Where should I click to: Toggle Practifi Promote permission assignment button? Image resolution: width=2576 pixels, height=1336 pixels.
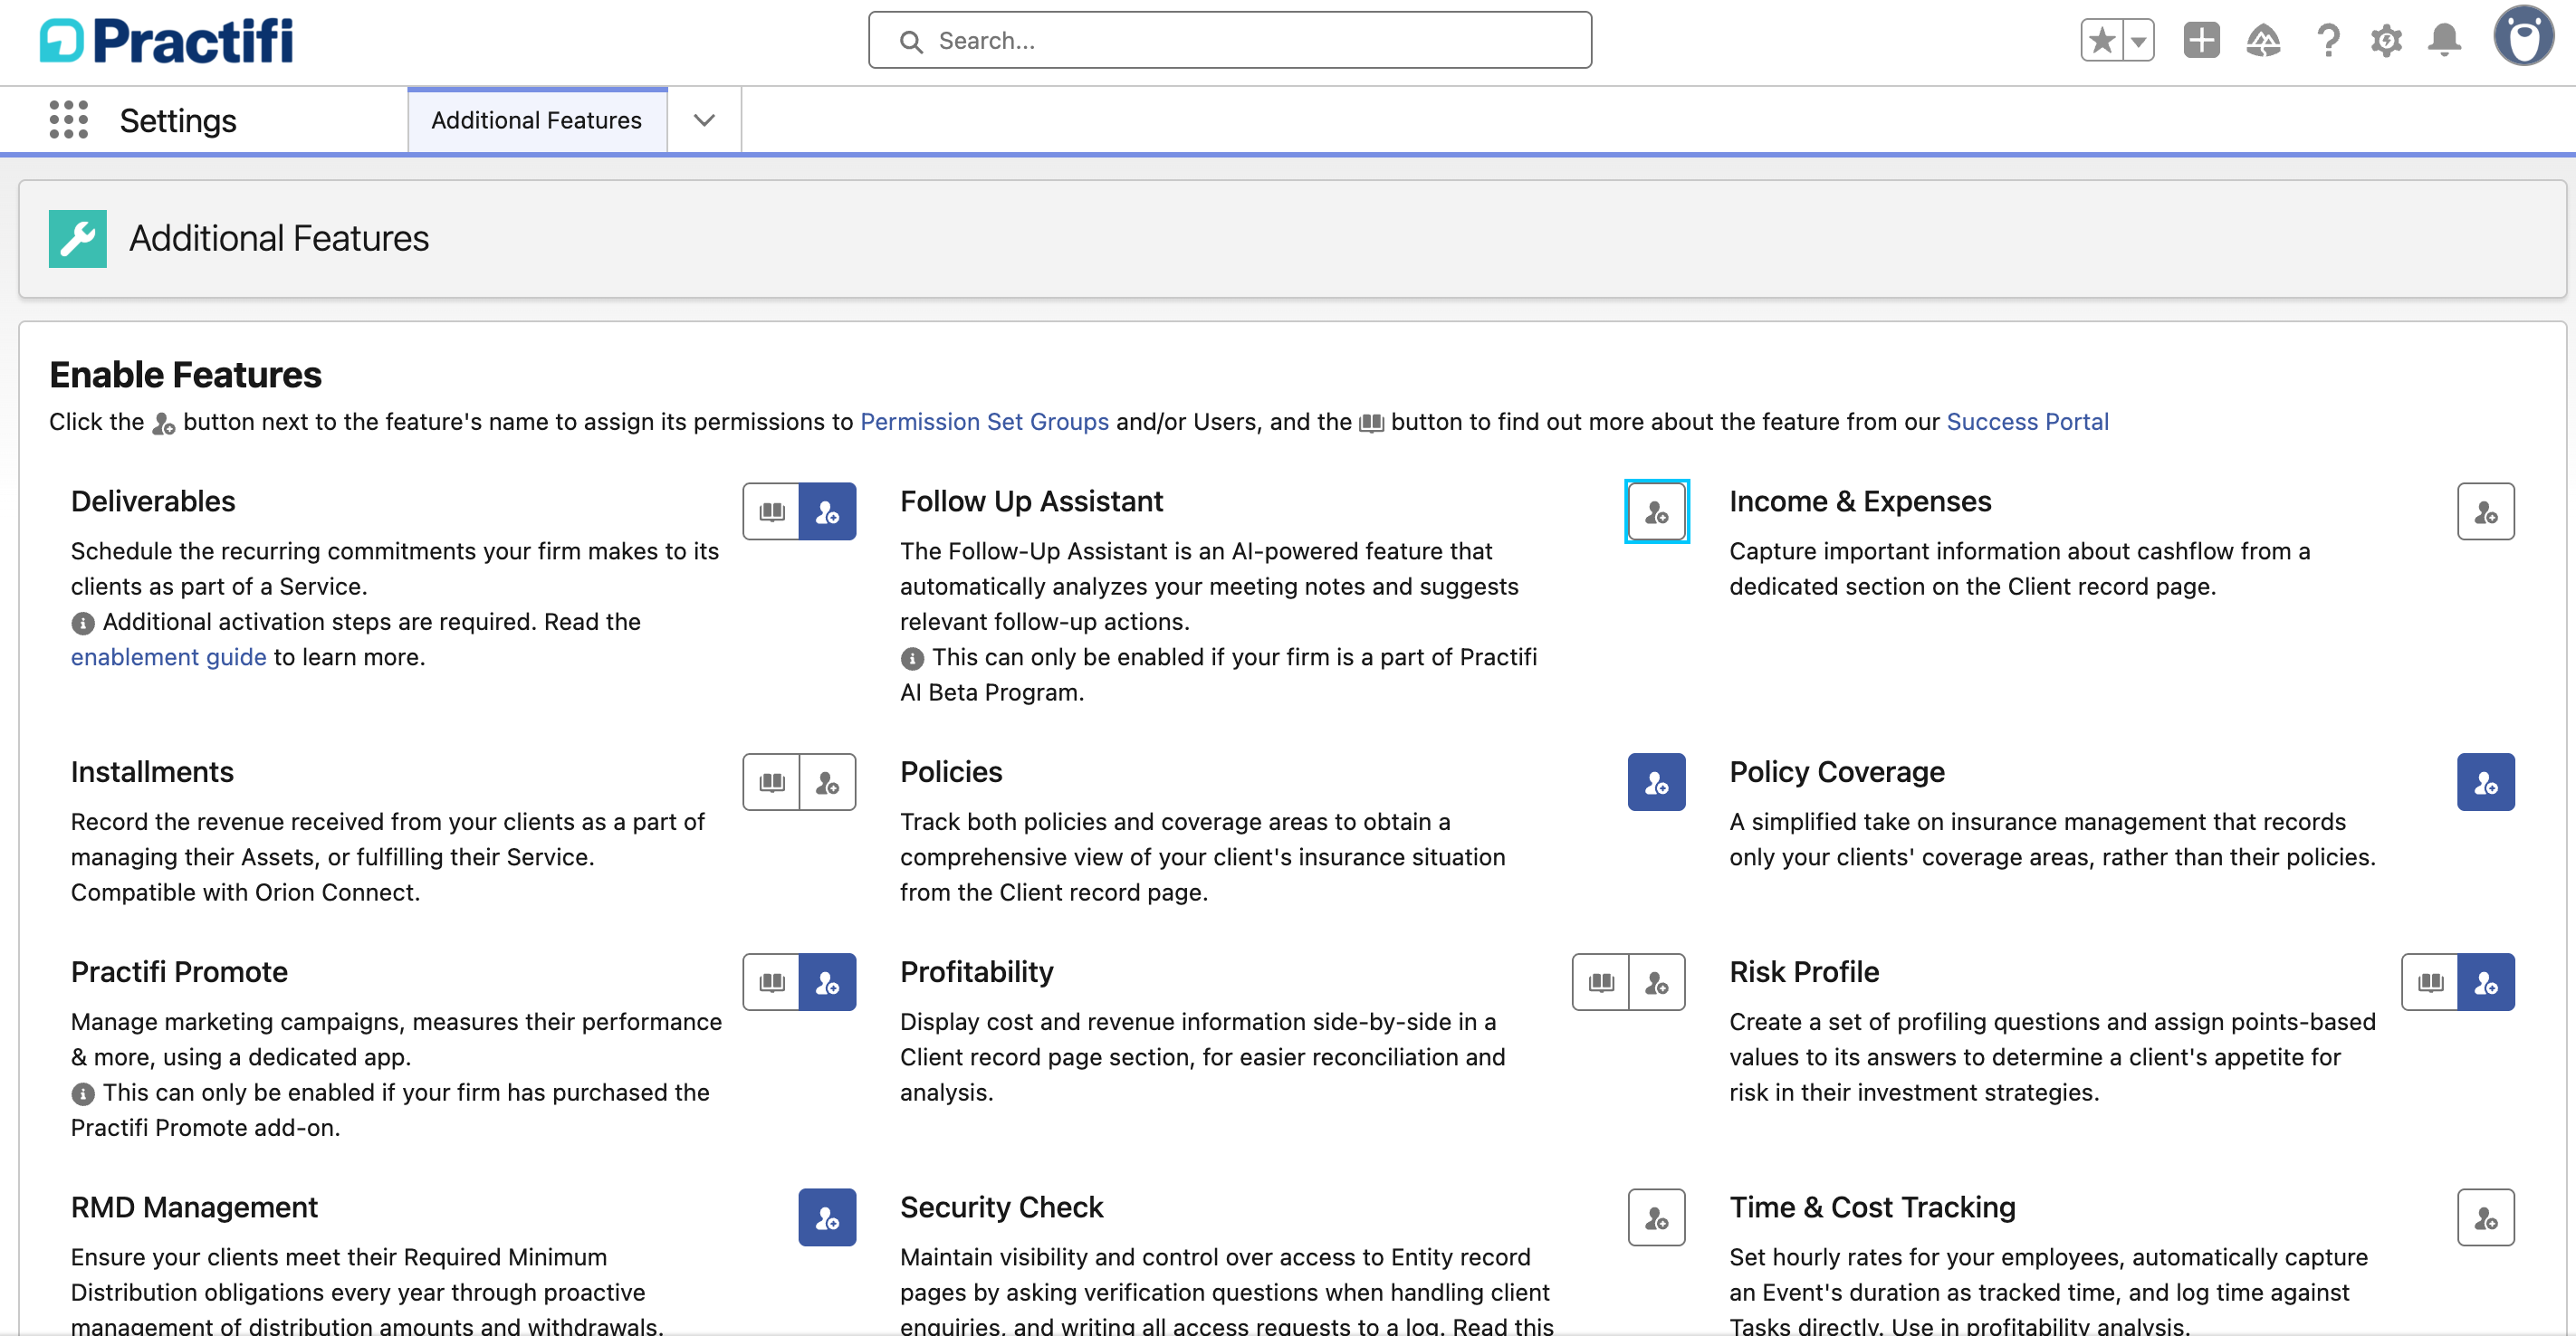click(x=827, y=982)
